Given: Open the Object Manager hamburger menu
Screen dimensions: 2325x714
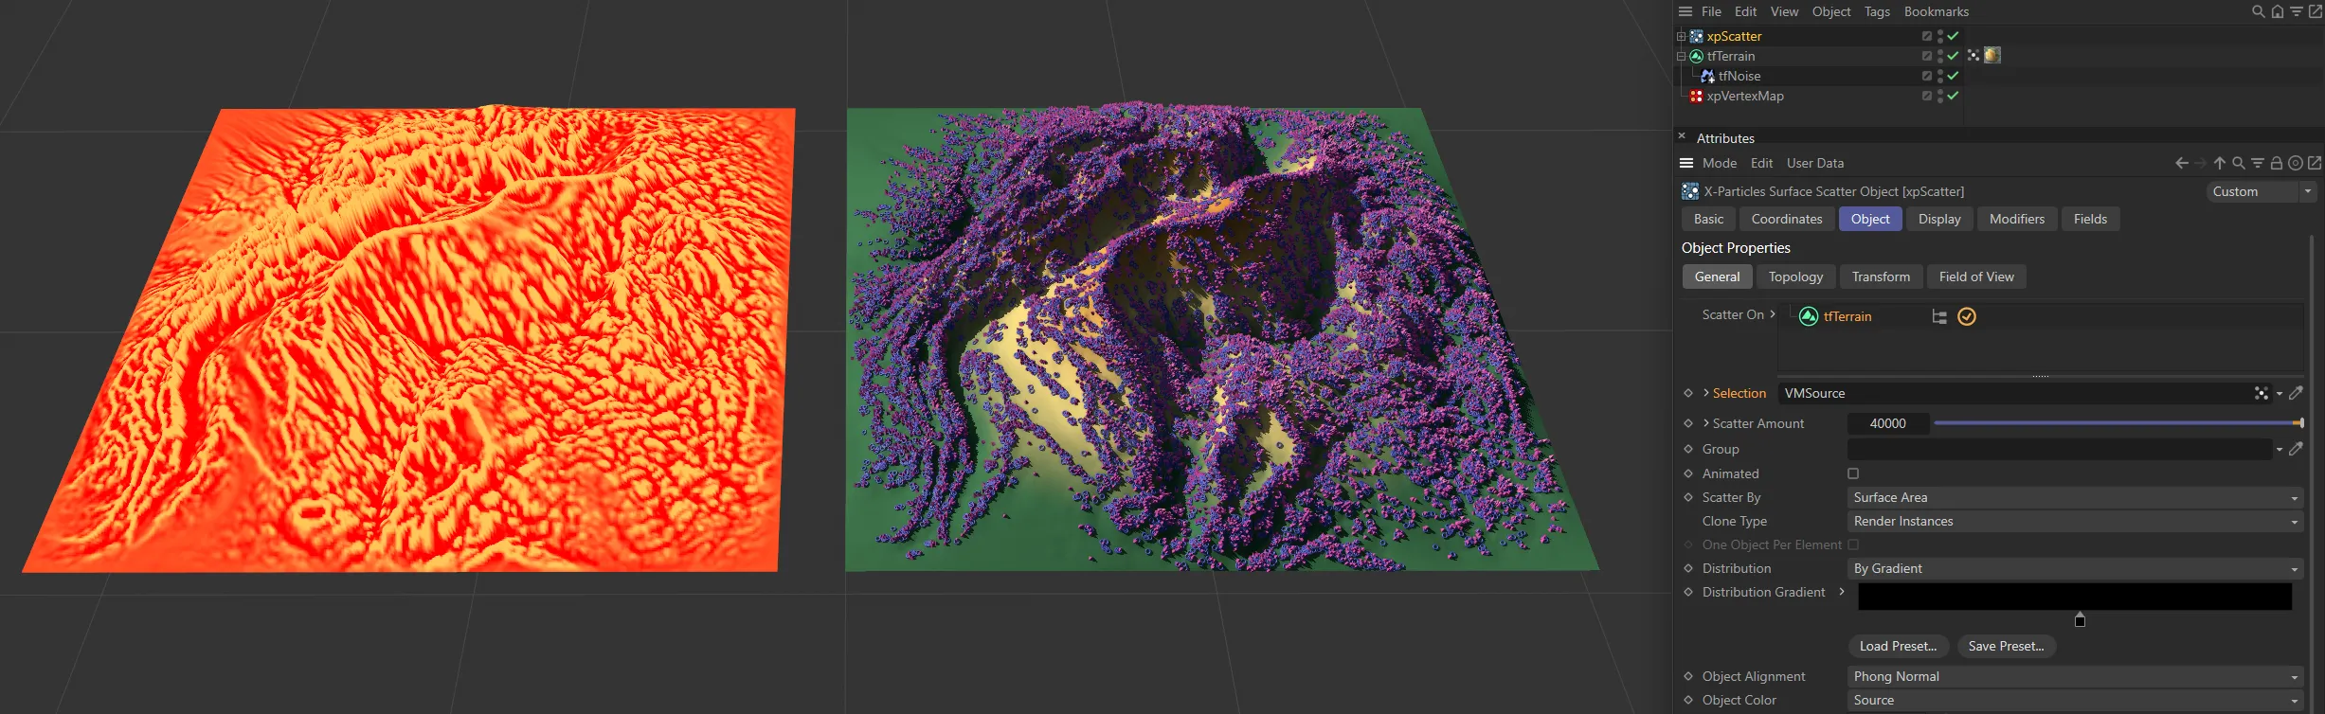Looking at the screenshot, I should (1685, 11).
